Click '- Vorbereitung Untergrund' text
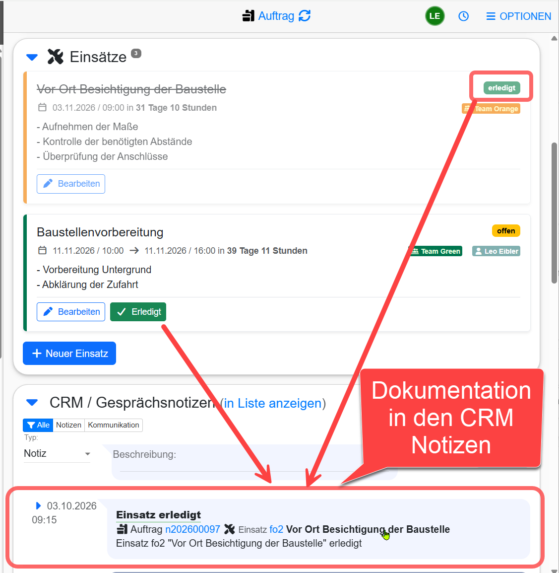559x573 pixels. (94, 270)
